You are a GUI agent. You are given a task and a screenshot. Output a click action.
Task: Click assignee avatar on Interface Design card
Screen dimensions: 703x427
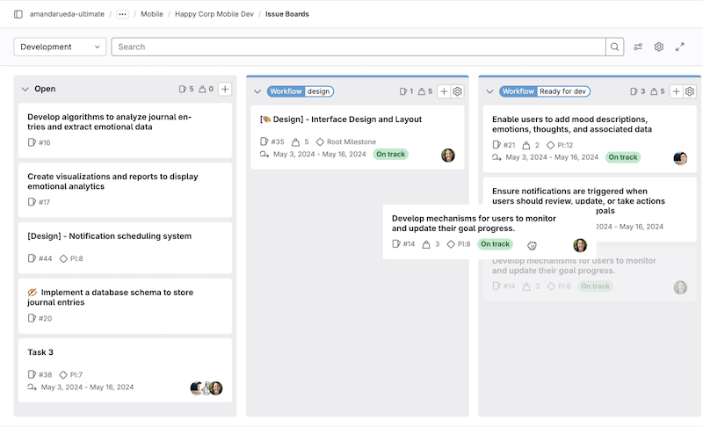pyautogui.click(x=448, y=156)
